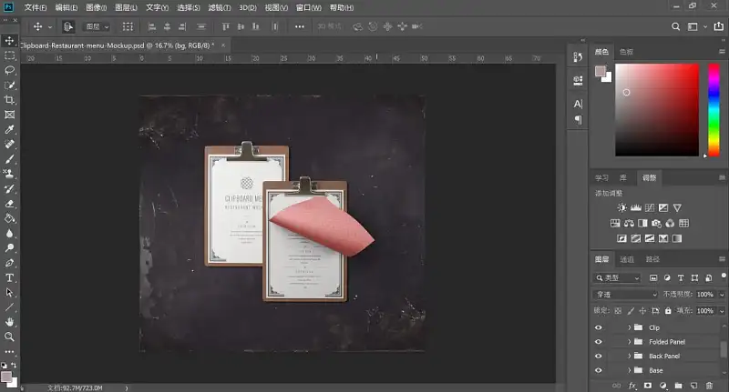The width and height of the screenshot is (729, 392).
Task: Switch to the 通道 channels tab
Action: 627,259
